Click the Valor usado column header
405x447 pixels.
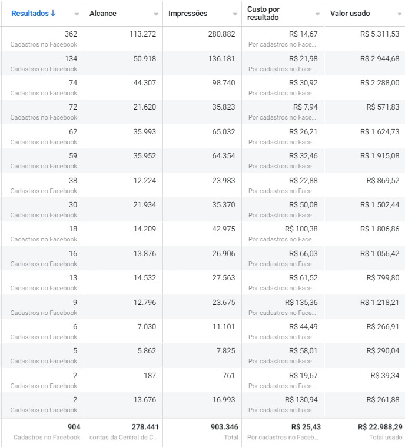coord(350,14)
